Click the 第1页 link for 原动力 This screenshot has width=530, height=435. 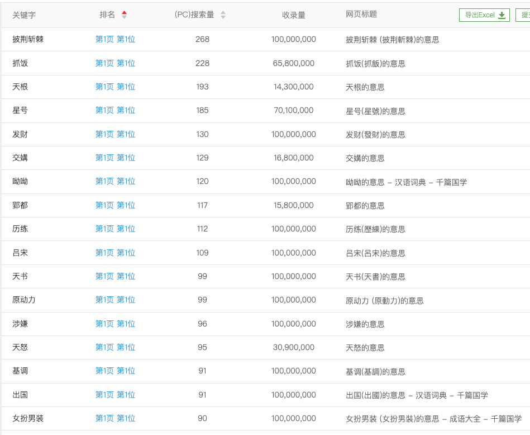[104, 300]
